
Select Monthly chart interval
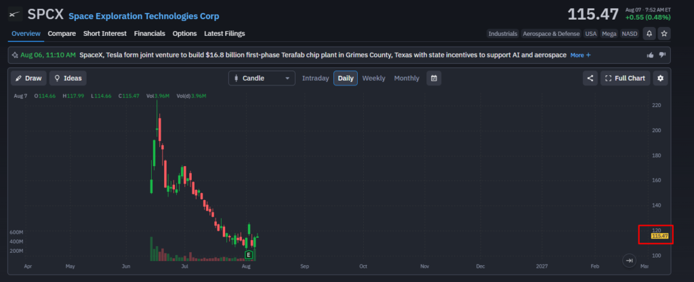(407, 79)
